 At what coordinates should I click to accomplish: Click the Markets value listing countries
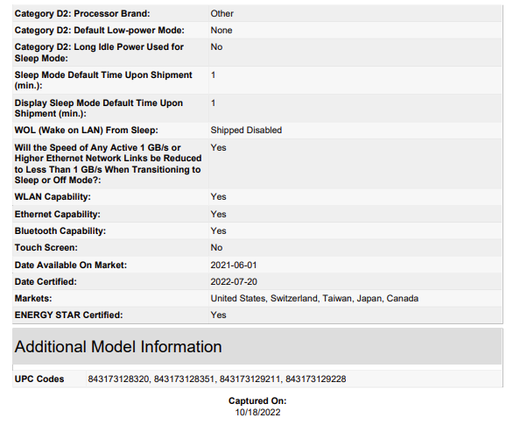[314, 298]
